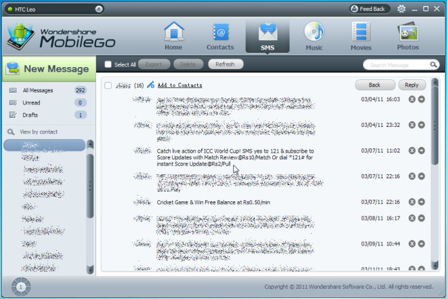
Task: Go Back to conversation list
Action: (375, 85)
